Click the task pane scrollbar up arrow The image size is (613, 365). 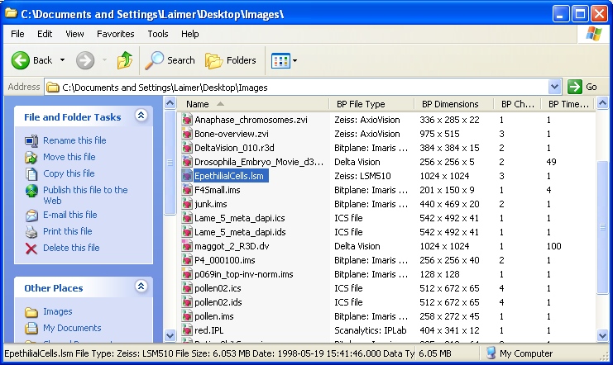[x=170, y=103]
